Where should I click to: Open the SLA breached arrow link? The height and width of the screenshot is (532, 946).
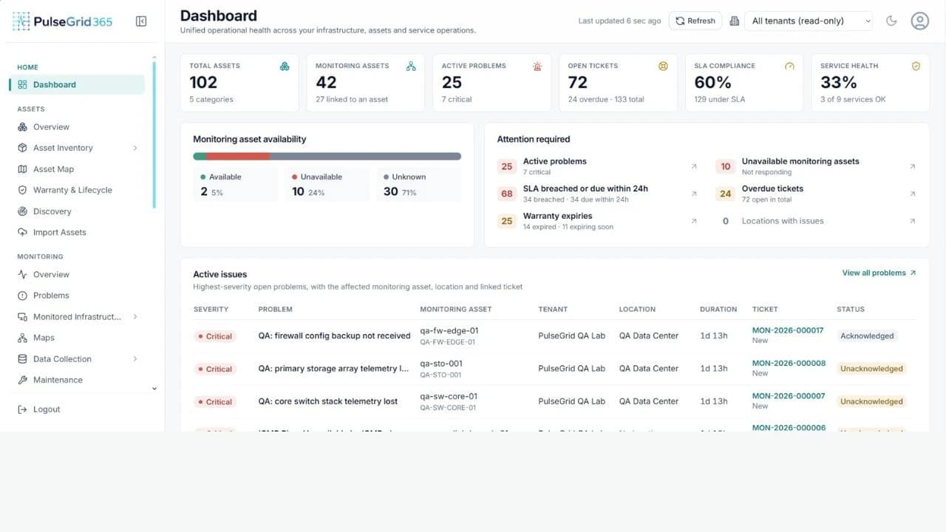[x=693, y=194]
